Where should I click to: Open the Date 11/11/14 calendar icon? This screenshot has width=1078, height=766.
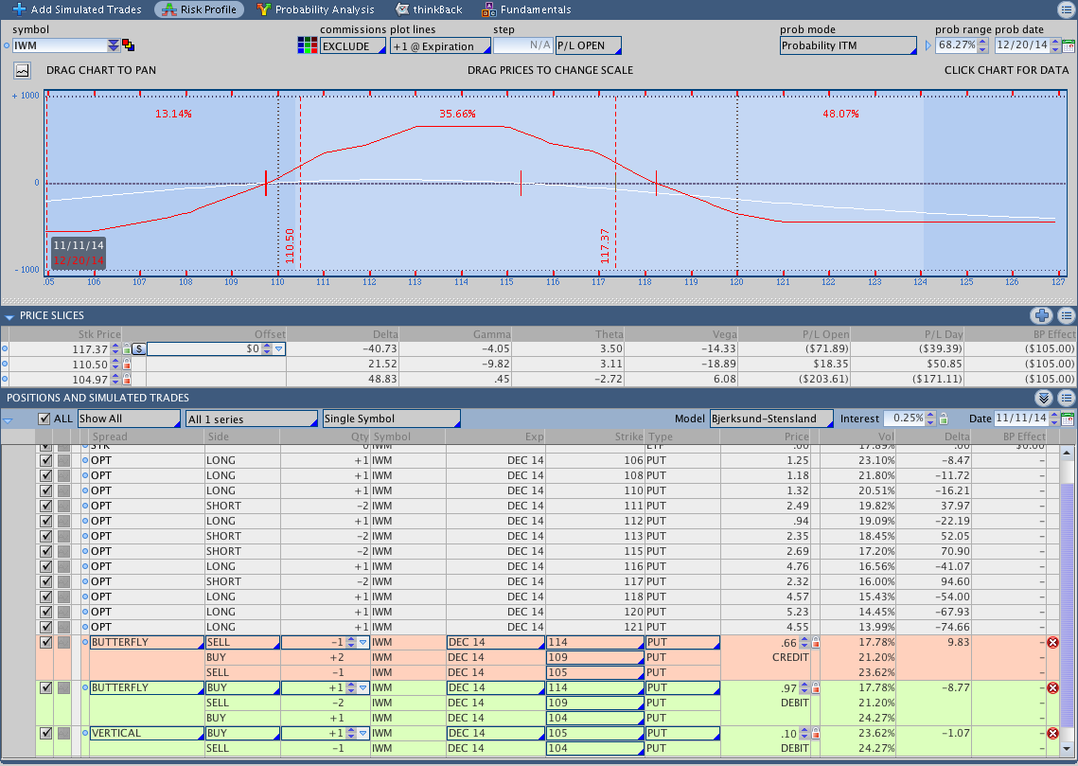click(1069, 419)
